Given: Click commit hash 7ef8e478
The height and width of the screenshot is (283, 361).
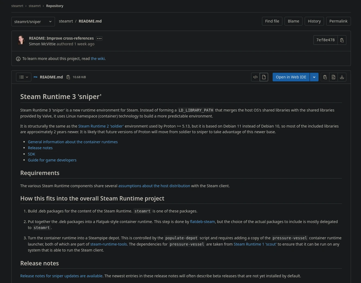Looking at the screenshot, I should point(326,40).
